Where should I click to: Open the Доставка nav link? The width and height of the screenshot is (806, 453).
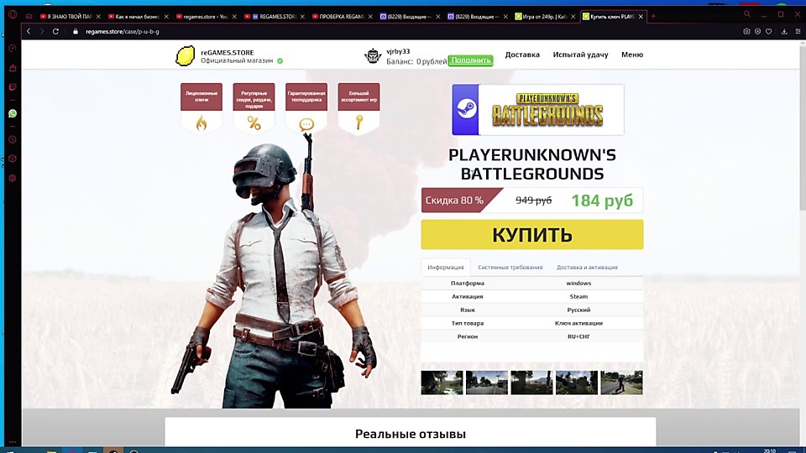pyautogui.click(x=522, y=55)
